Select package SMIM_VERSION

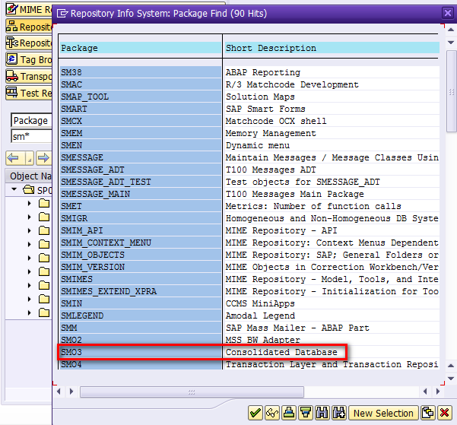pos(141,267)
